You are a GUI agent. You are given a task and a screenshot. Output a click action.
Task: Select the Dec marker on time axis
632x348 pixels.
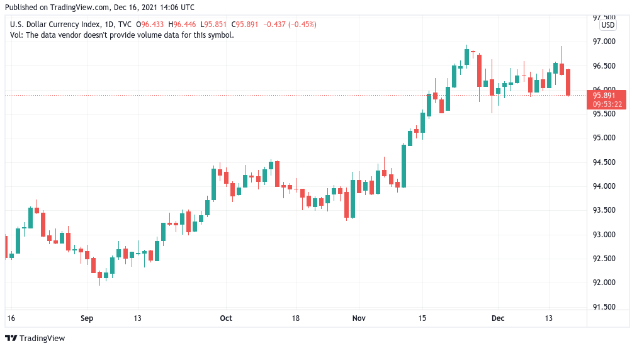pos(497,318)
